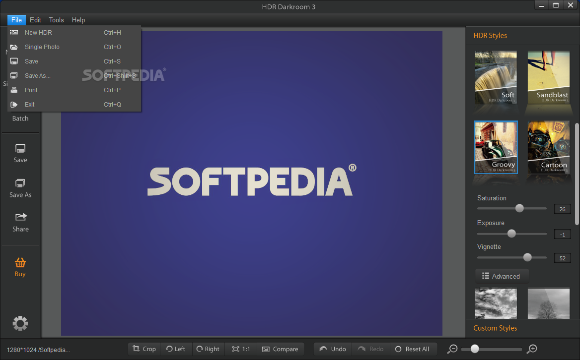Select the cloudy black-and-white style thumbnail

pyautogui.click(x=496, y=303)
